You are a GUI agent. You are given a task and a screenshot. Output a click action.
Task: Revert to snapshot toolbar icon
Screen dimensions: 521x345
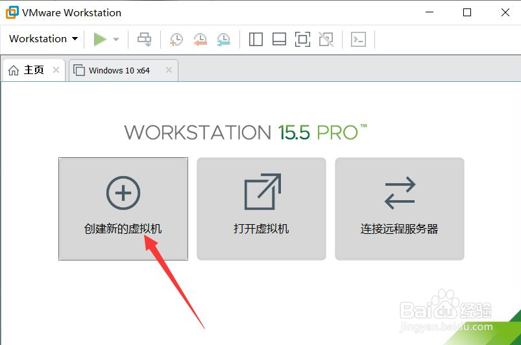click(200, 39)
